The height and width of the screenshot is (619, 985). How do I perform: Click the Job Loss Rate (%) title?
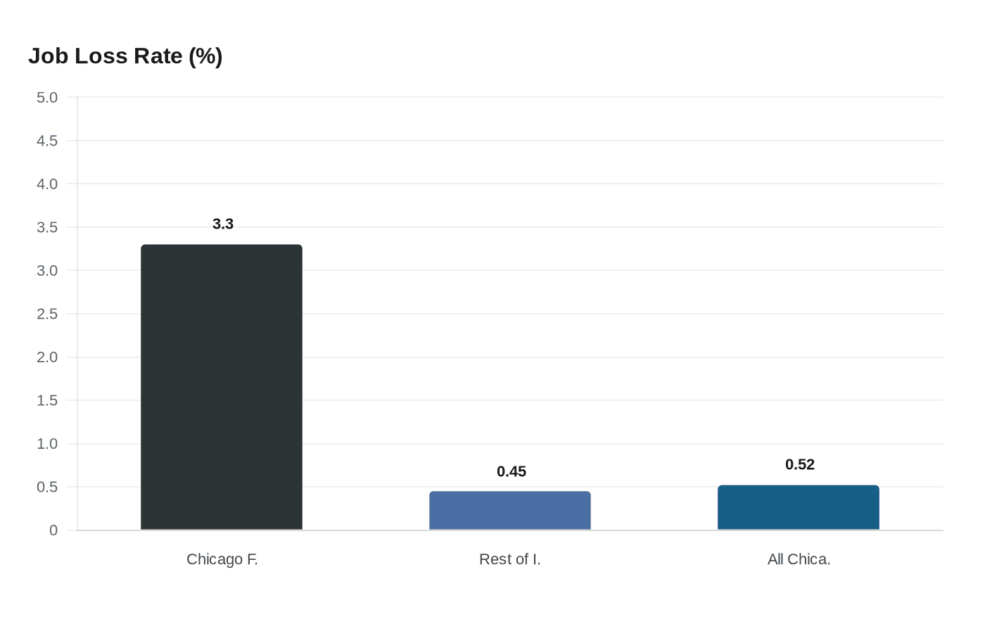tap(125, 56)
